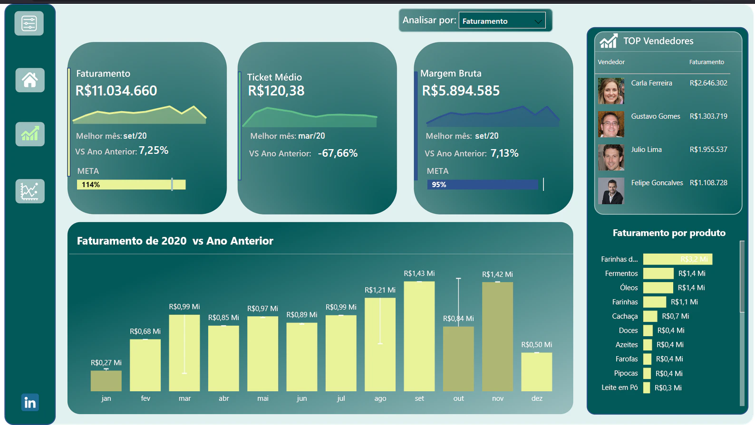
Task: Click the R$1.303.719 value for Gustavo Gomes
Action: coord(708,116)
